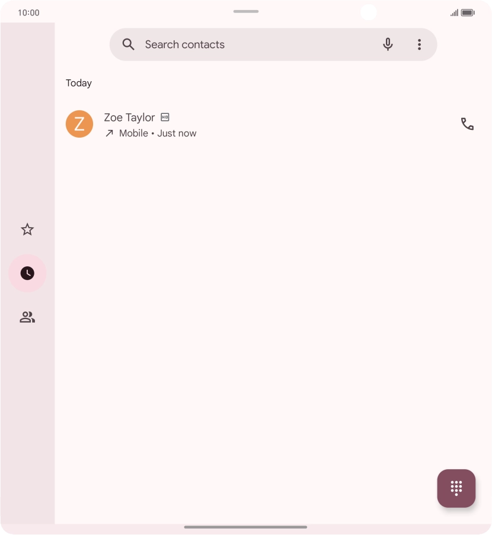Select the Recents clock tab
This screenshot has height=535, width=492.
(27, 273)
